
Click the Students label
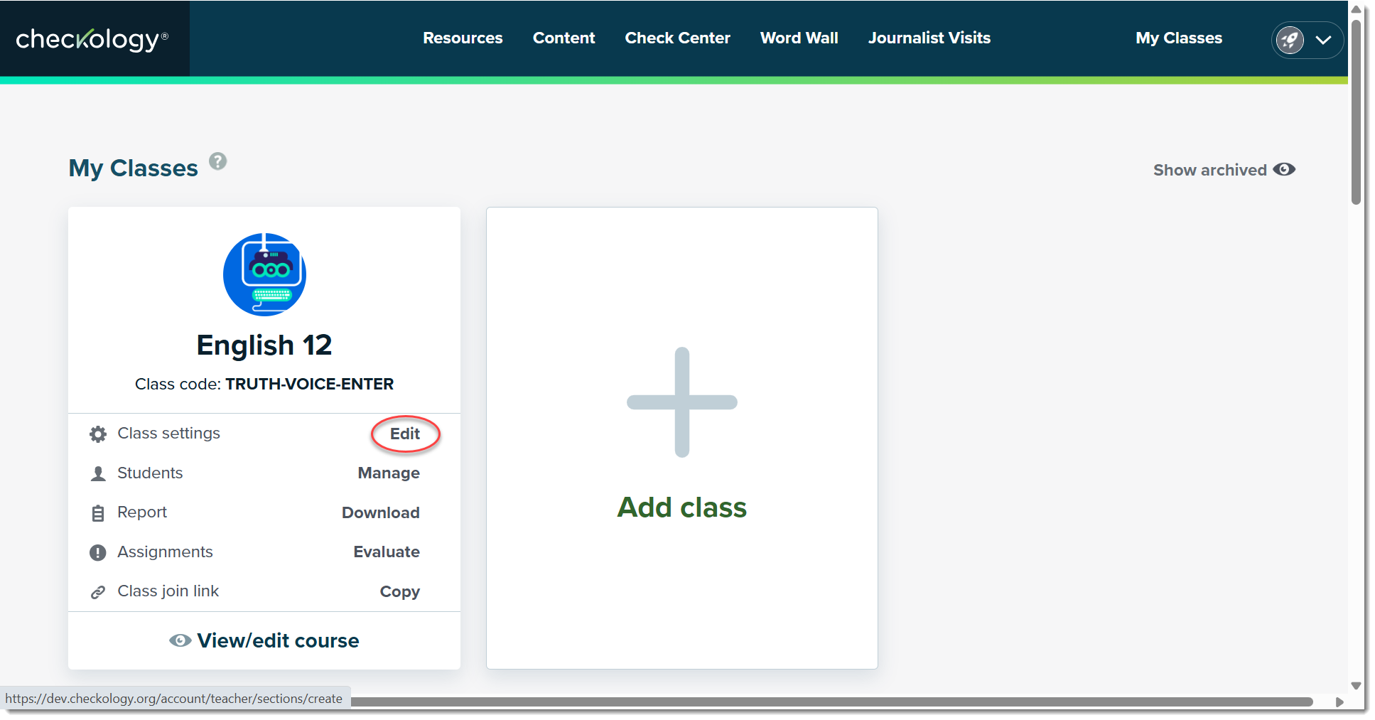[150, 473]
